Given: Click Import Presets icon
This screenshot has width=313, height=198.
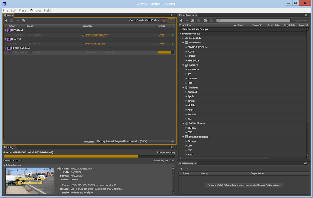Looking at the screenshot, I should coord(205,21).
